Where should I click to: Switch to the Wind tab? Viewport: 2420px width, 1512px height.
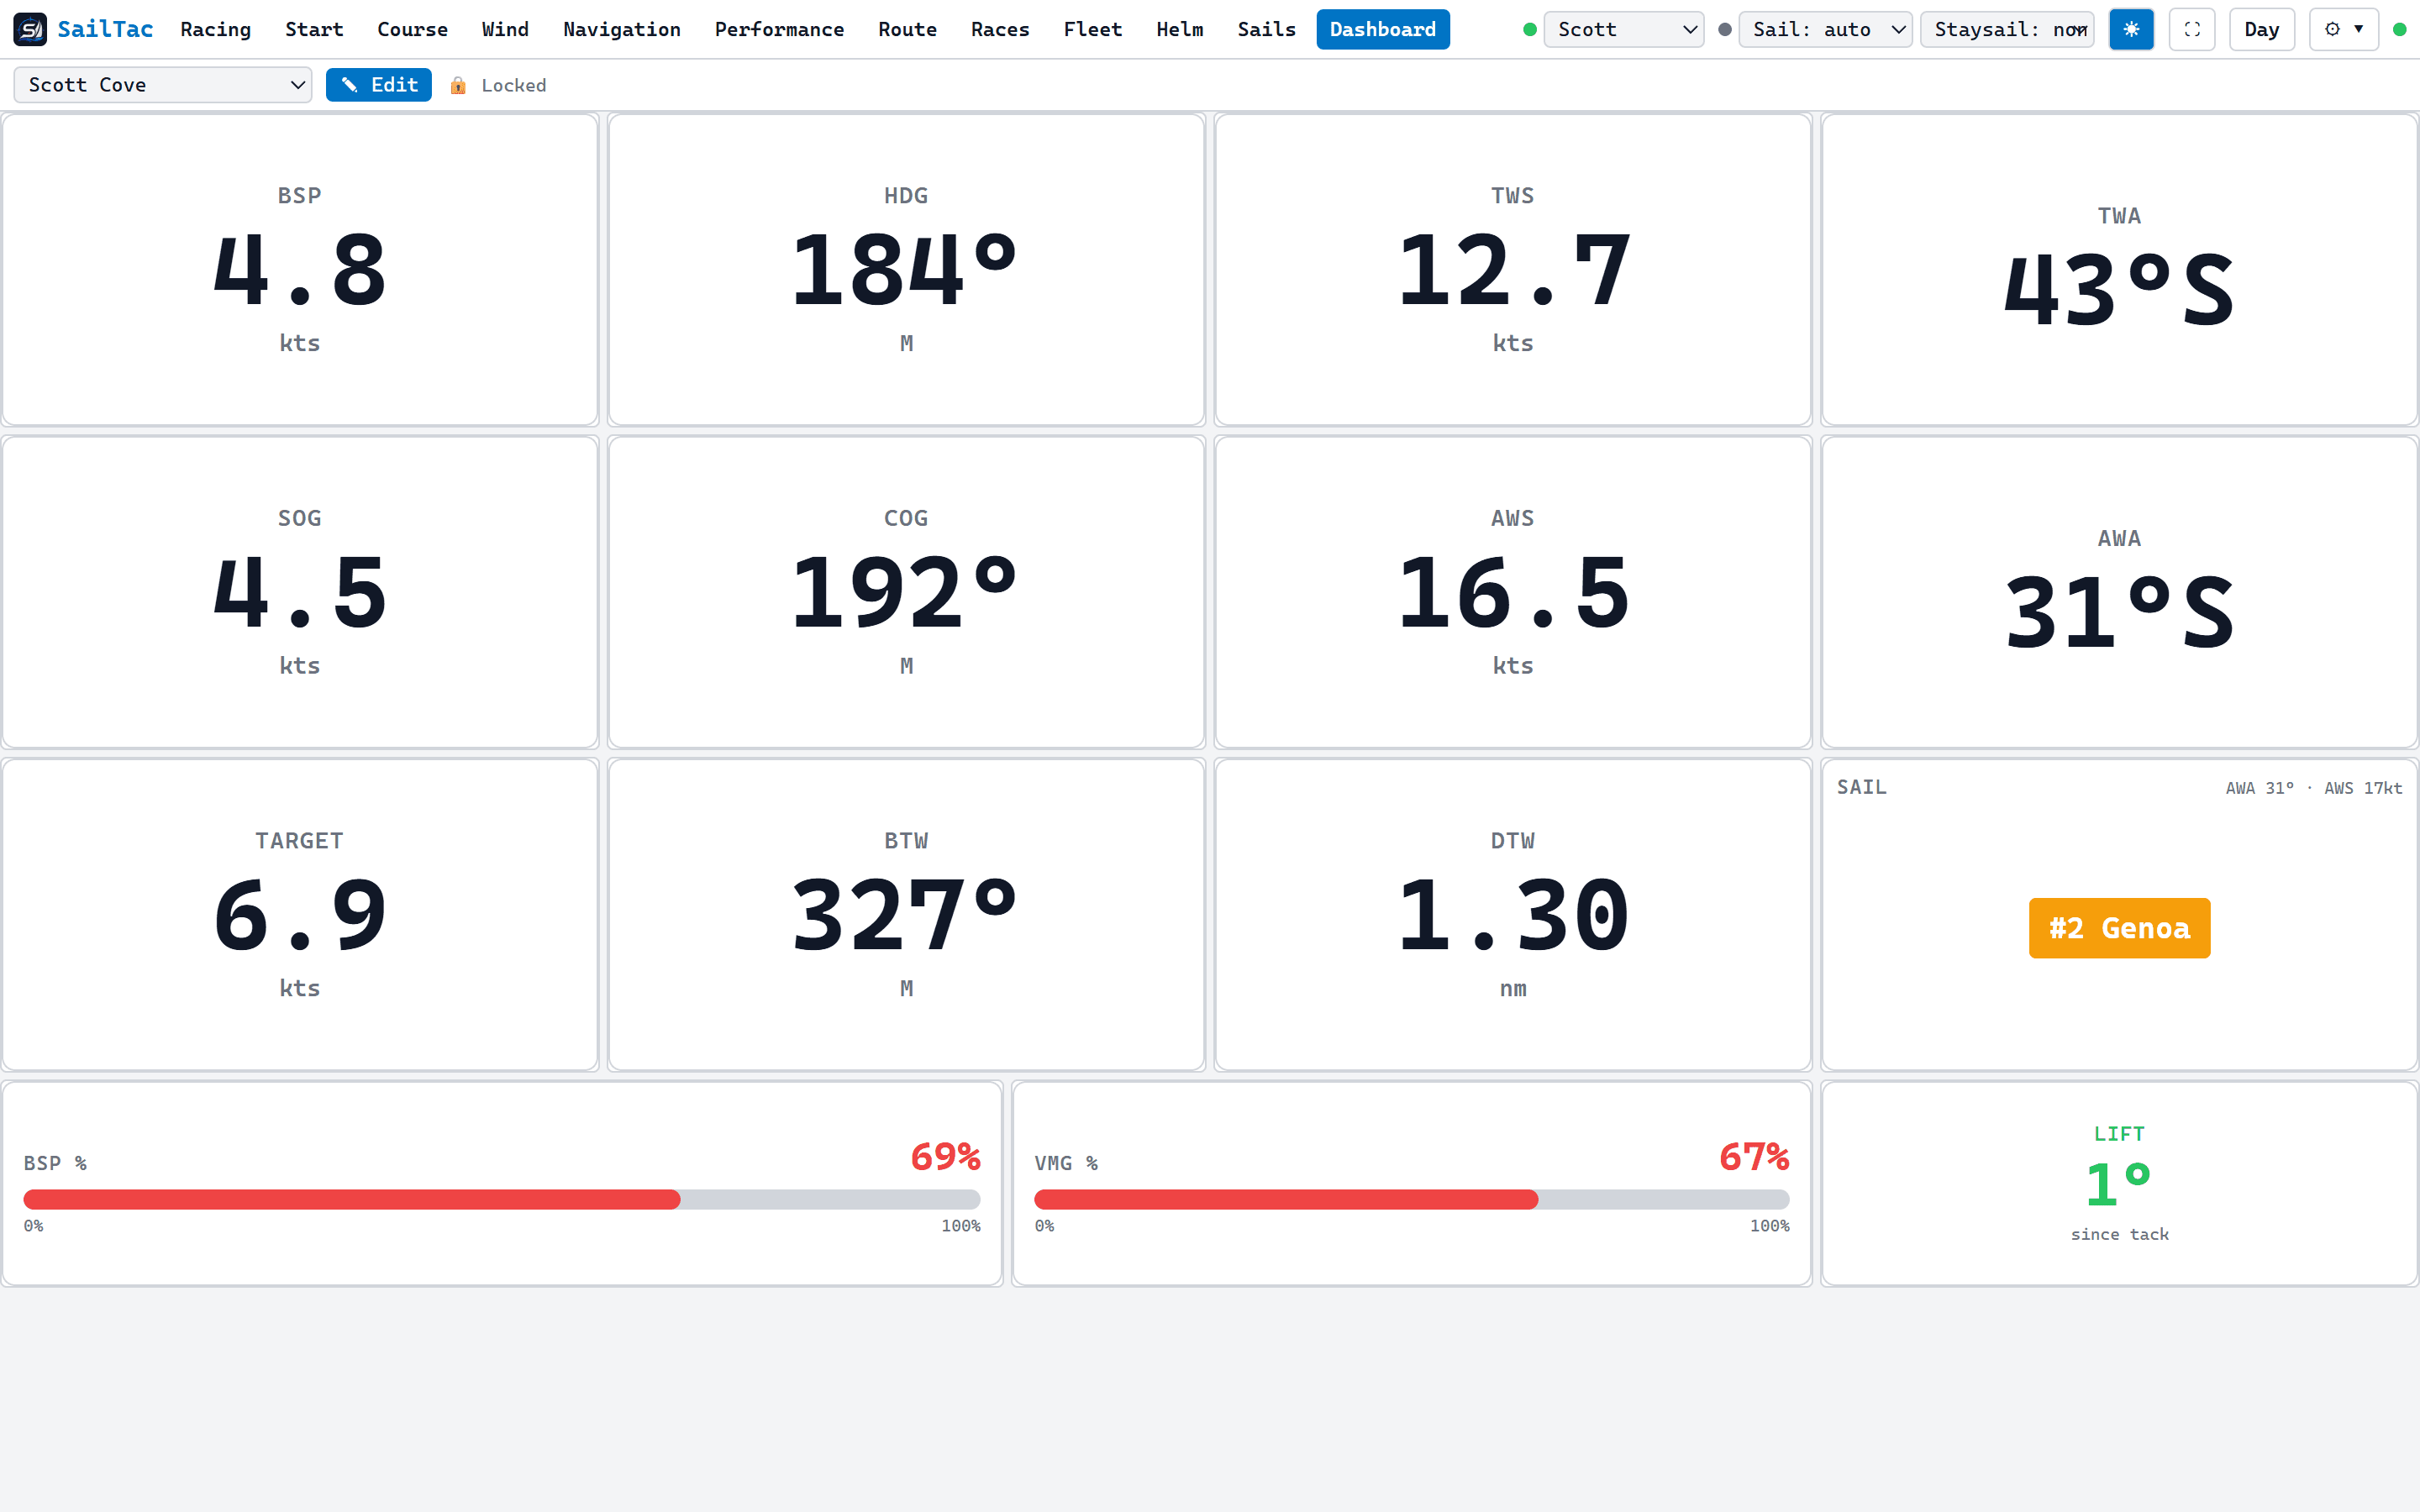click(x=505, y=29)
